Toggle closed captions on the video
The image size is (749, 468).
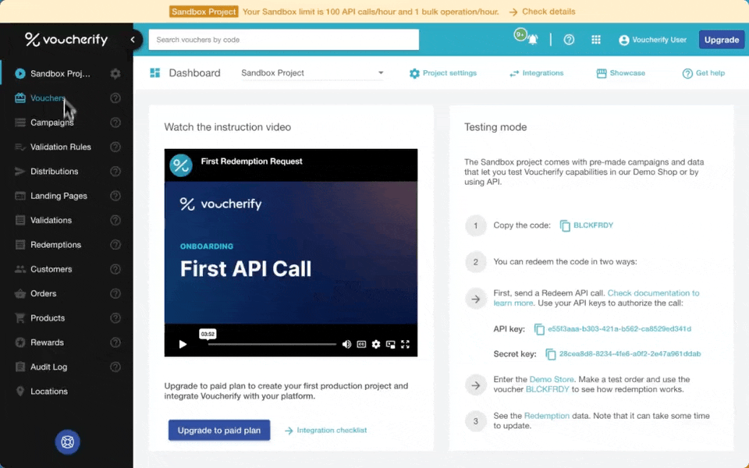pyautogui.click(x=361, y=344)
